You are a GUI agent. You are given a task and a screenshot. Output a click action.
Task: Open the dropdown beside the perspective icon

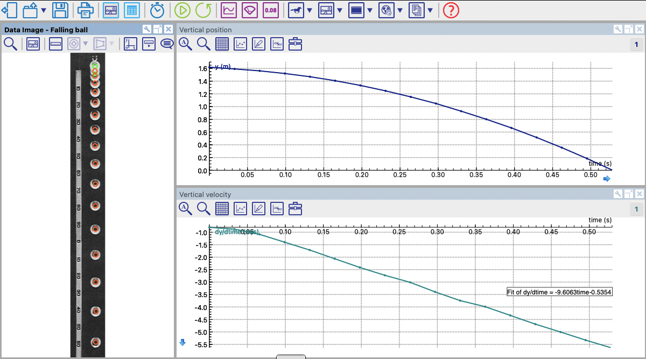click(x=111, y=44)
